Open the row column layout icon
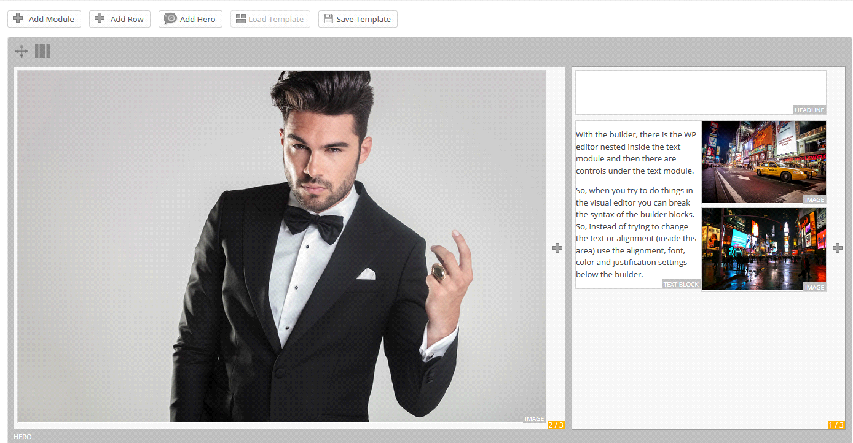 point(42,51)
